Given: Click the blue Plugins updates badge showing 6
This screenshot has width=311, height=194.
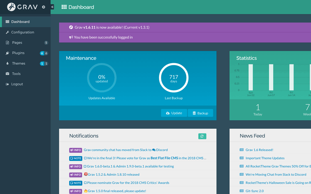Looking at the screenshot, I should point(42,53).
